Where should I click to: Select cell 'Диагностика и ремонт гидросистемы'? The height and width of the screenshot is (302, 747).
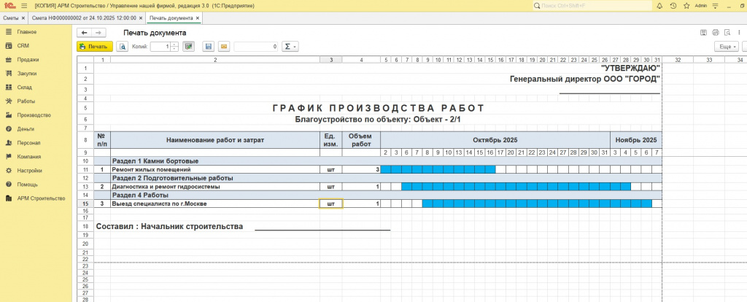point(215,187)
